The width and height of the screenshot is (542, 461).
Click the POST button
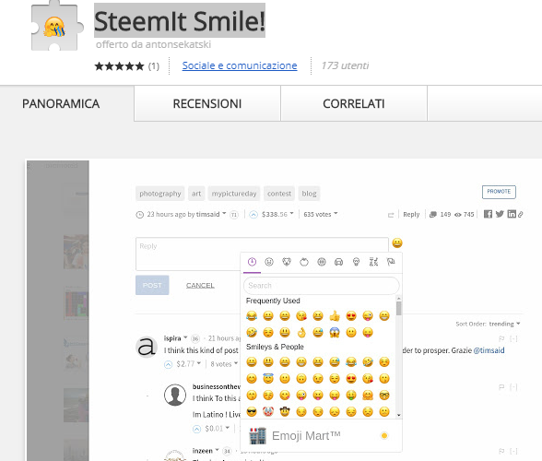[x=152, y=285]
